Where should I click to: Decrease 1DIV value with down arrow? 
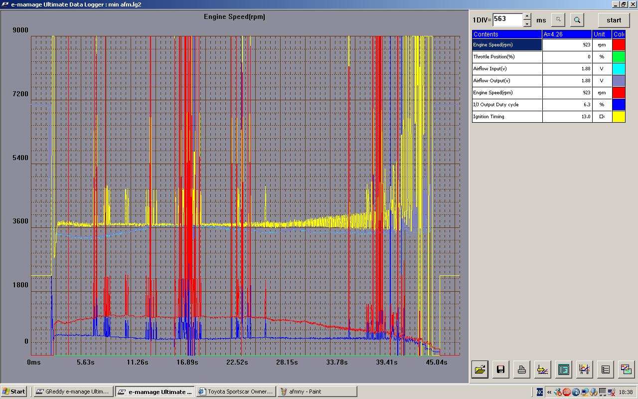[527, 23]
